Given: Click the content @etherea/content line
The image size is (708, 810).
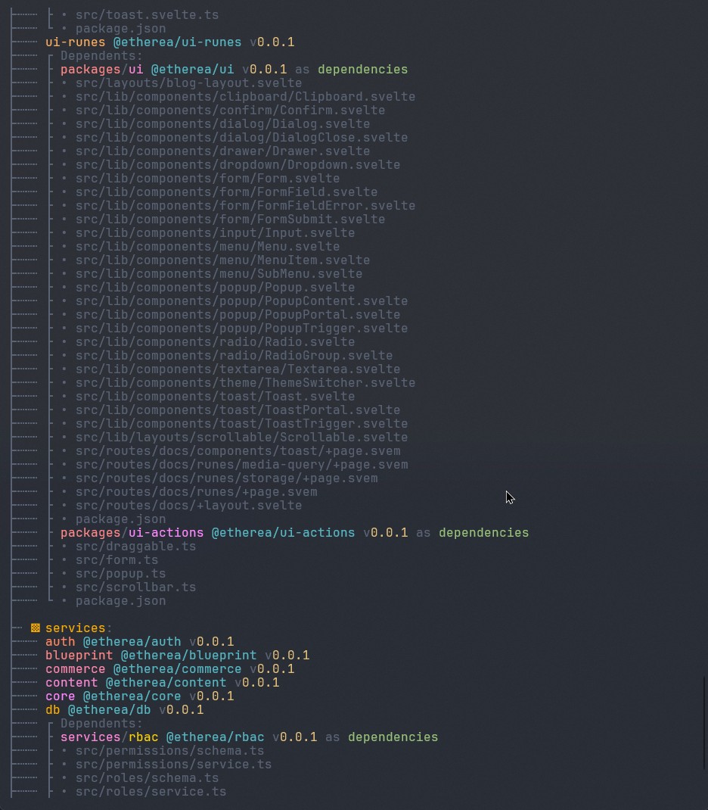Looking at the screenshot, I should coord(162,683).
